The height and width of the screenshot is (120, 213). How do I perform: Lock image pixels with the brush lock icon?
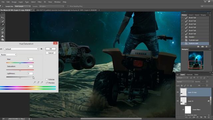[x=185, y=86]
